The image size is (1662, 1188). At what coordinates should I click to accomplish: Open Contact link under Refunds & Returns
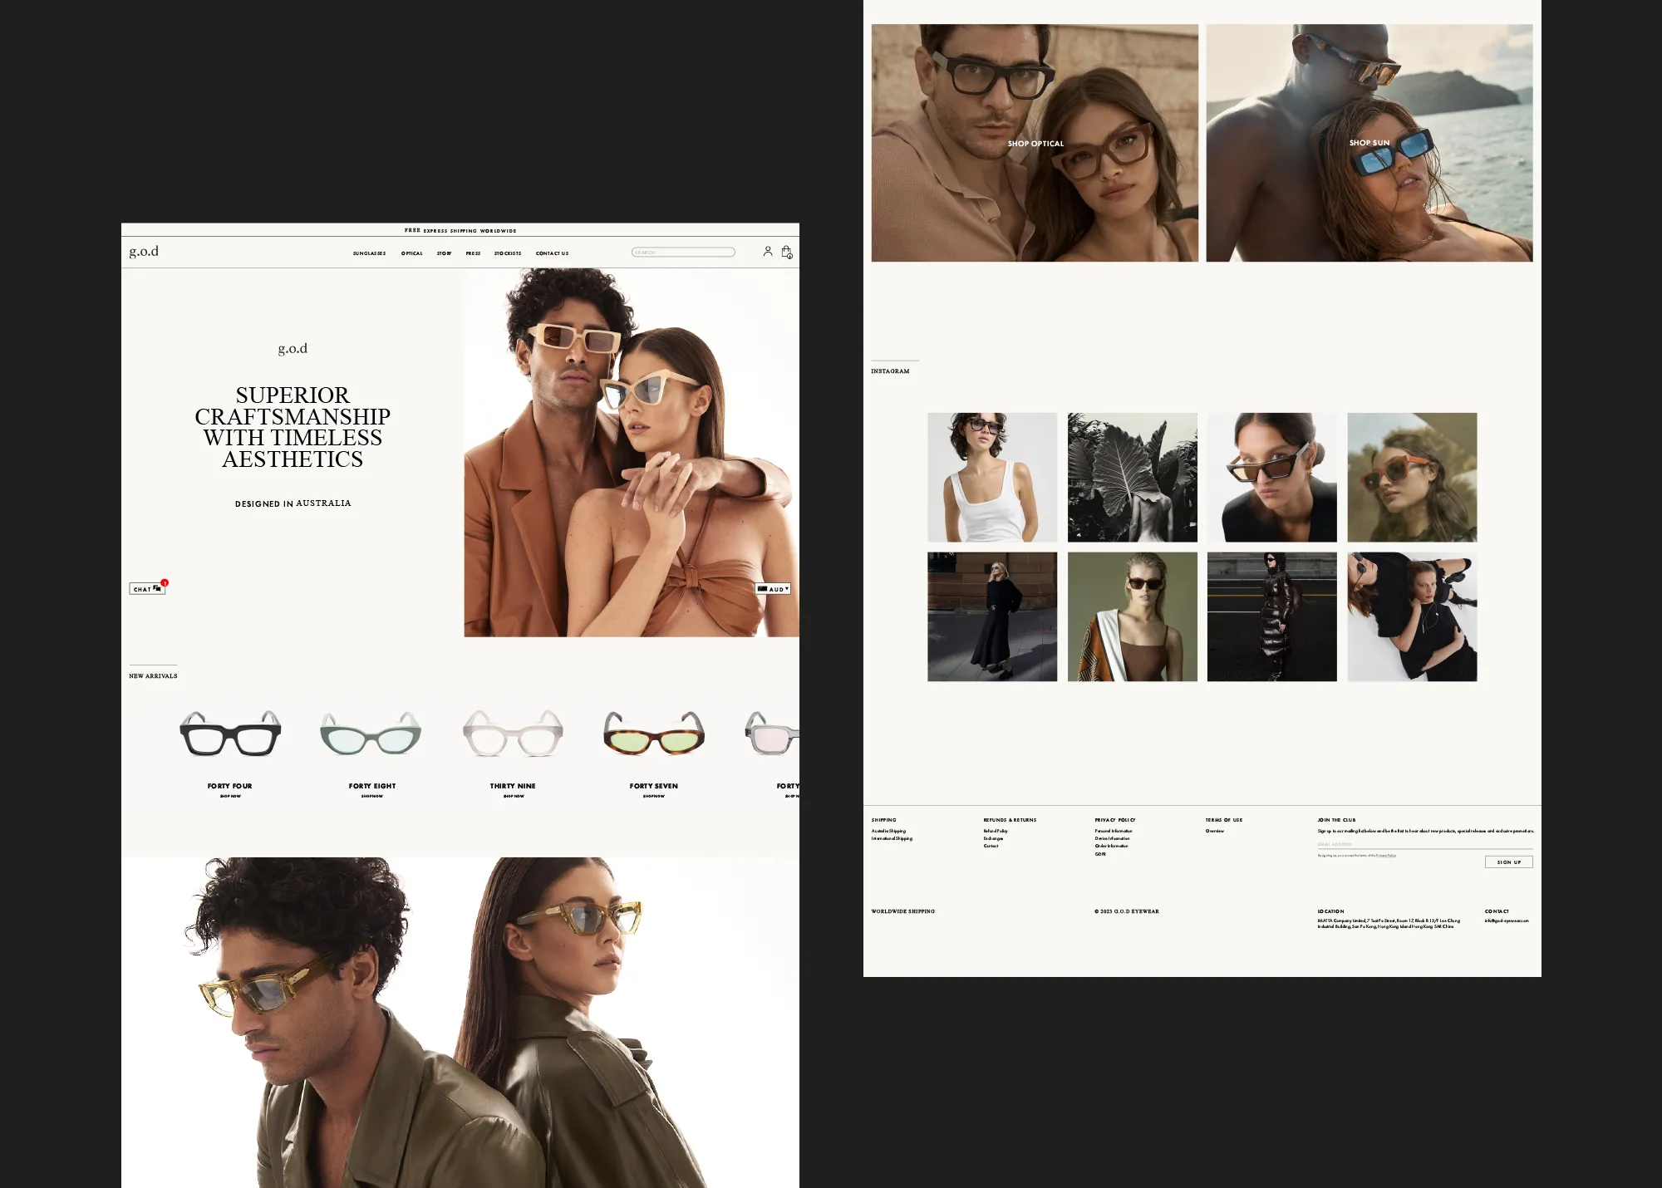991,846
